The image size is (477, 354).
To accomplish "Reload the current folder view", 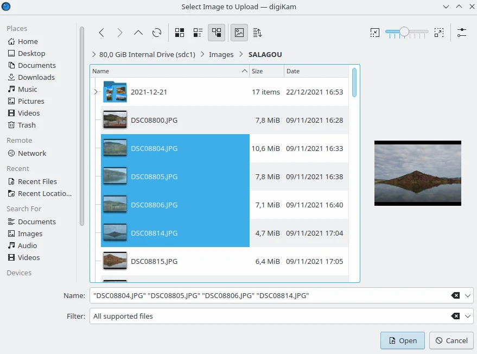I will (157, 33).
